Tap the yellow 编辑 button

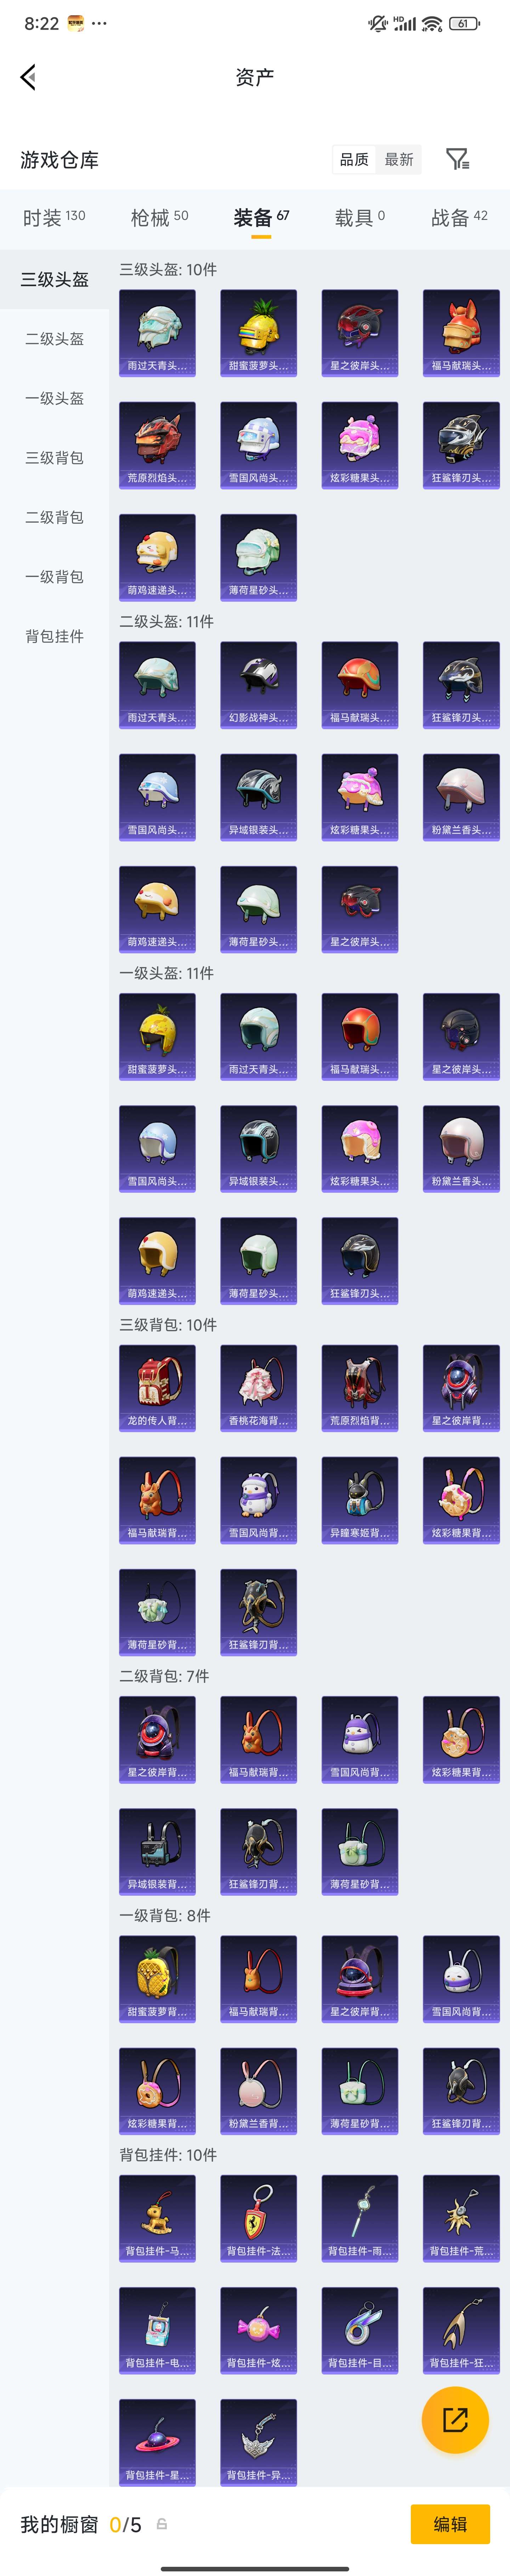coord(450,2524)
